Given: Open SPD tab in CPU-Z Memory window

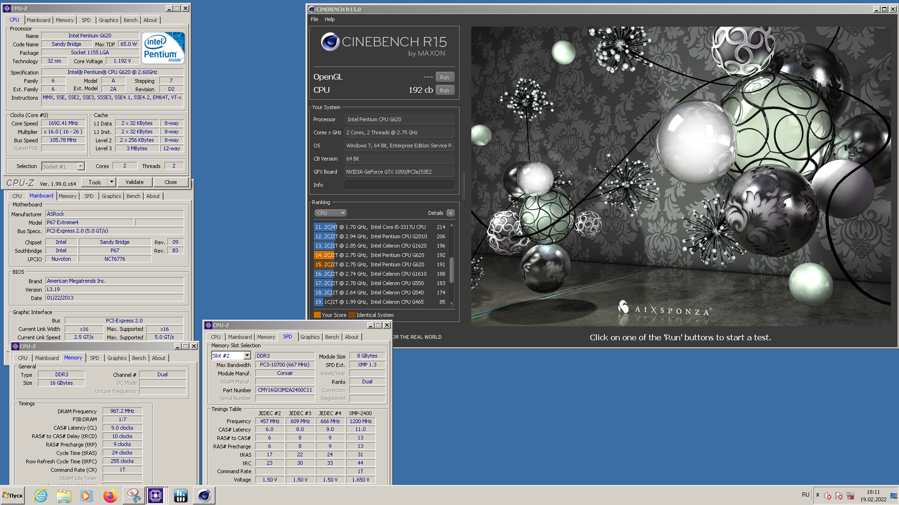Looking at the screenshot, I should point(95,358).
